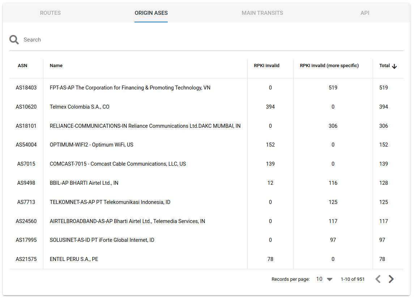
Task: Sort by the ASN column header
Action: 22,66
